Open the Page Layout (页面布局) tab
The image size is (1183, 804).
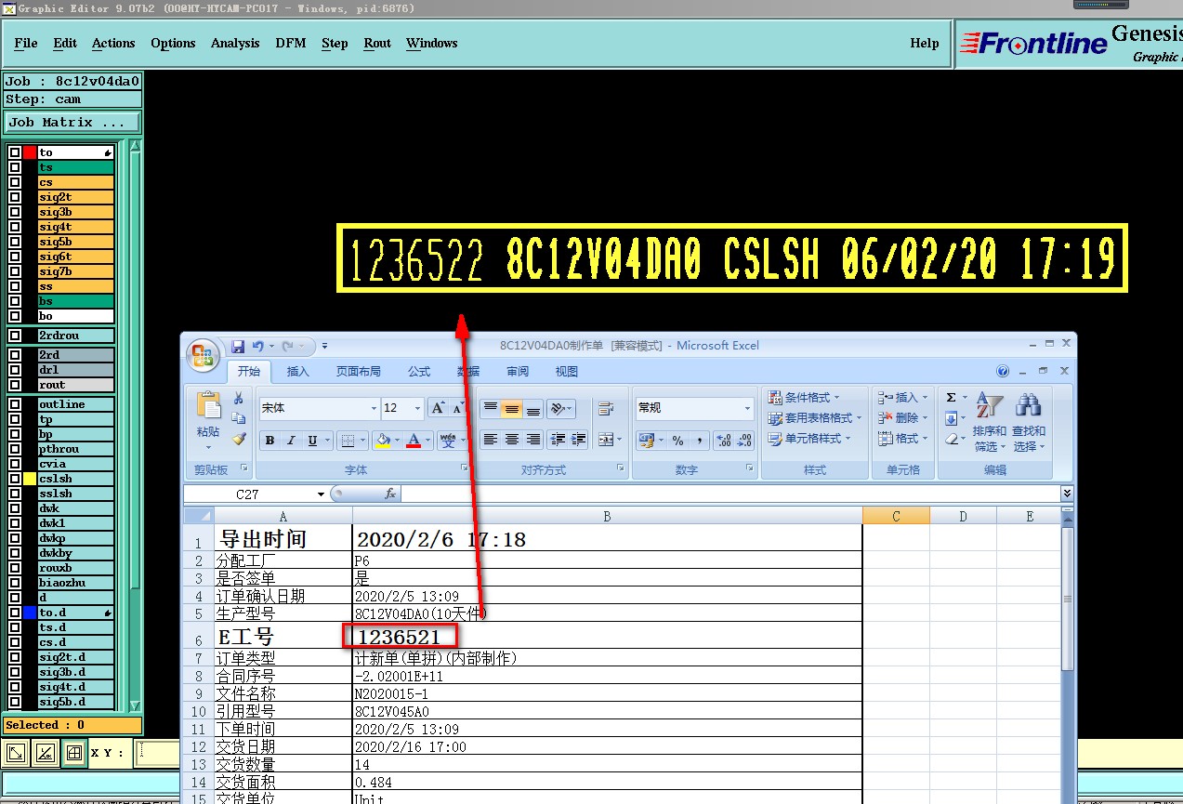(359, 372)
